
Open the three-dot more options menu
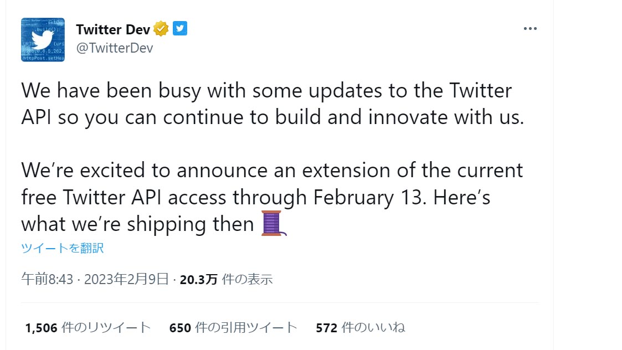click(x=530, y=29)
